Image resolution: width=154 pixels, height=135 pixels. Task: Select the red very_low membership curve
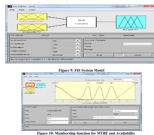point(66,92)
